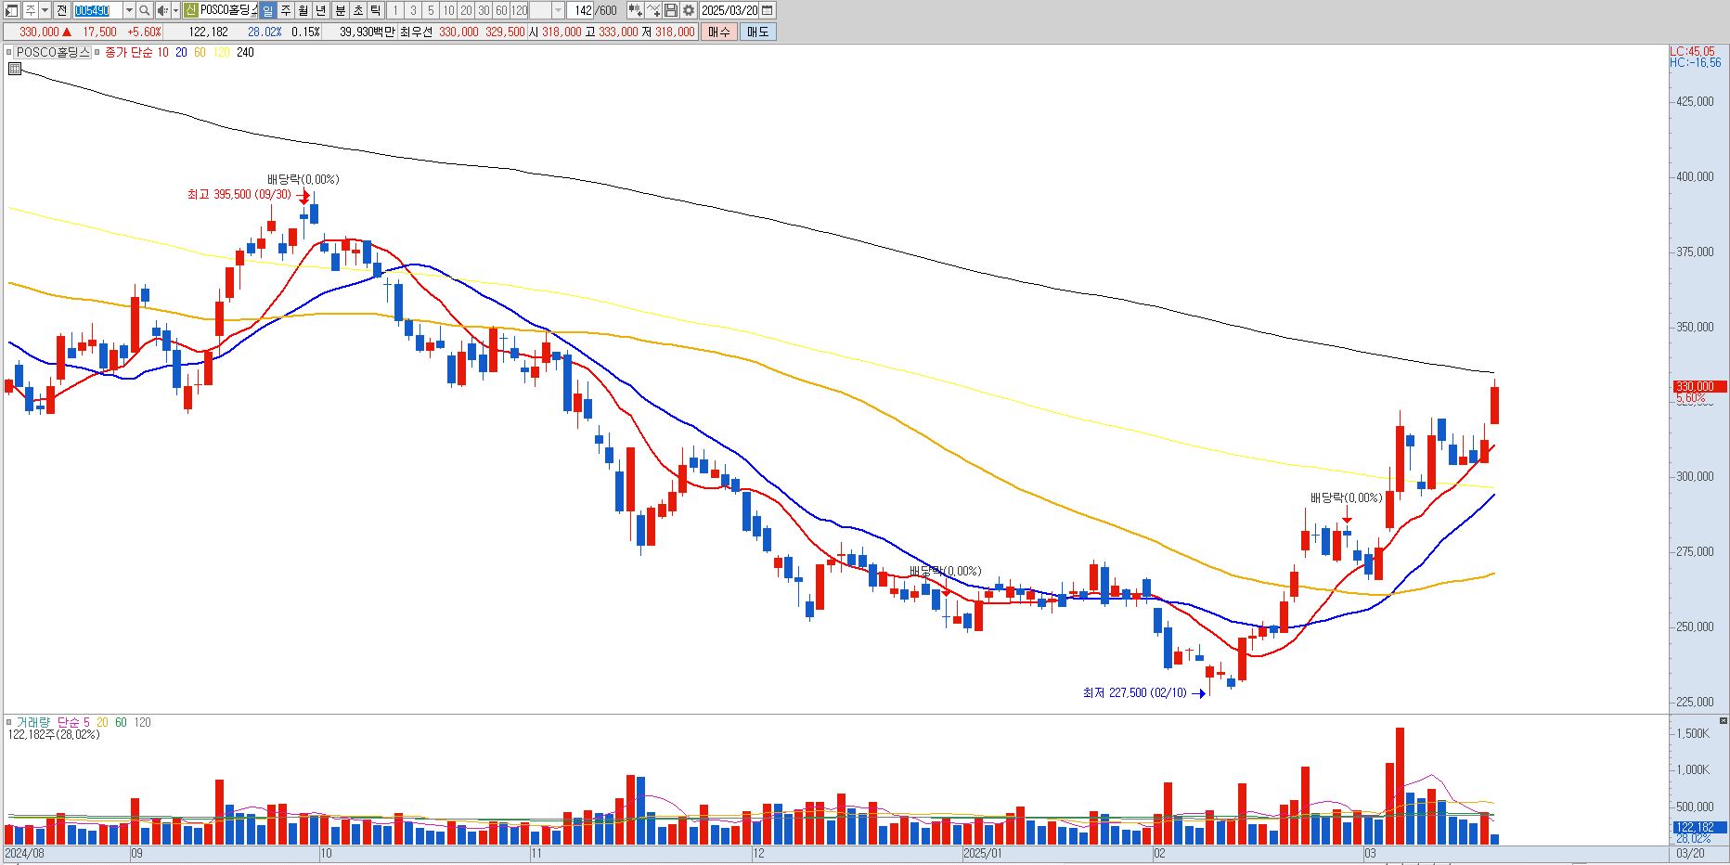1730x865 pixels.
Task: Select the 10 interval preset button
Action: [448, 10]
